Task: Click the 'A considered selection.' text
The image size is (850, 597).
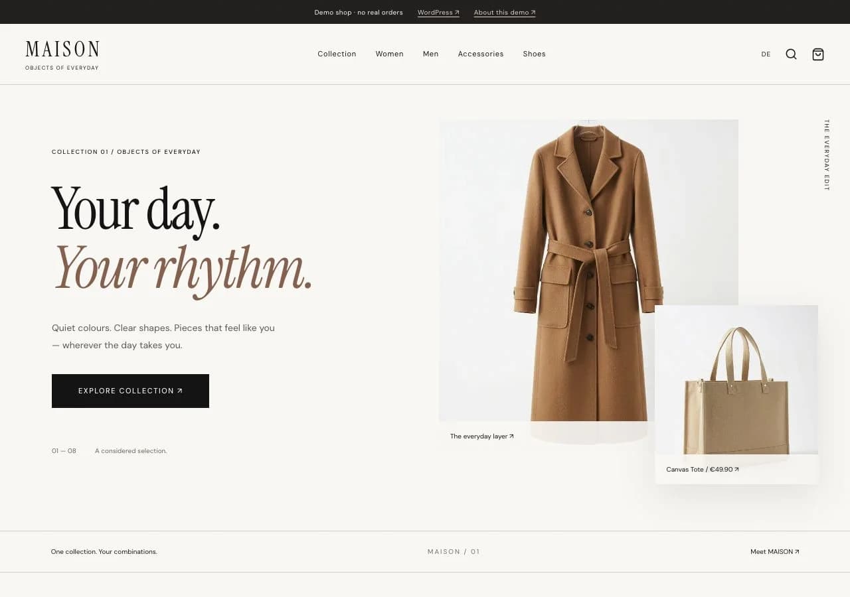Action: point(131,451)
